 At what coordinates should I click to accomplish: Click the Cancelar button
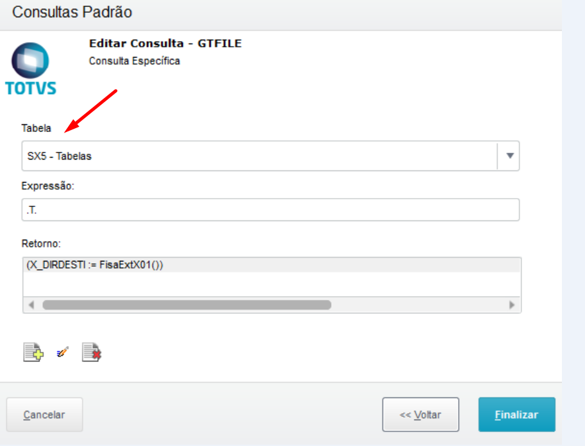click(x=44, y=415)
